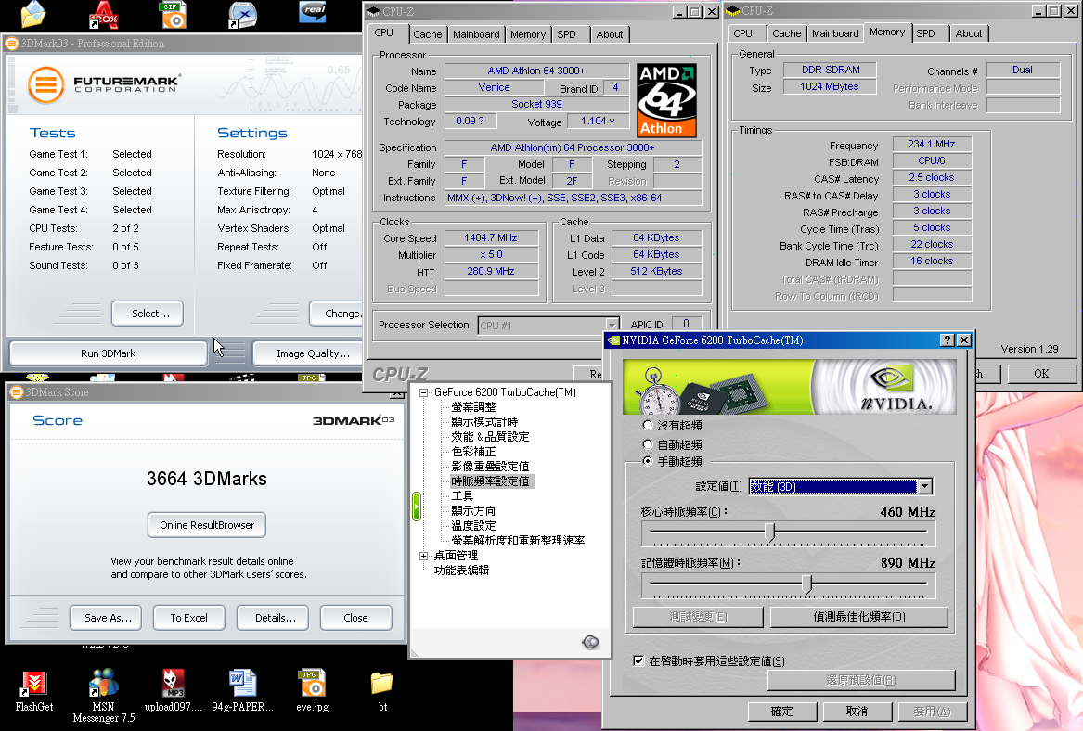1083x731 pixels.
Task: Switch to Cache tab in left CPU-Z window
Action: 427,34
